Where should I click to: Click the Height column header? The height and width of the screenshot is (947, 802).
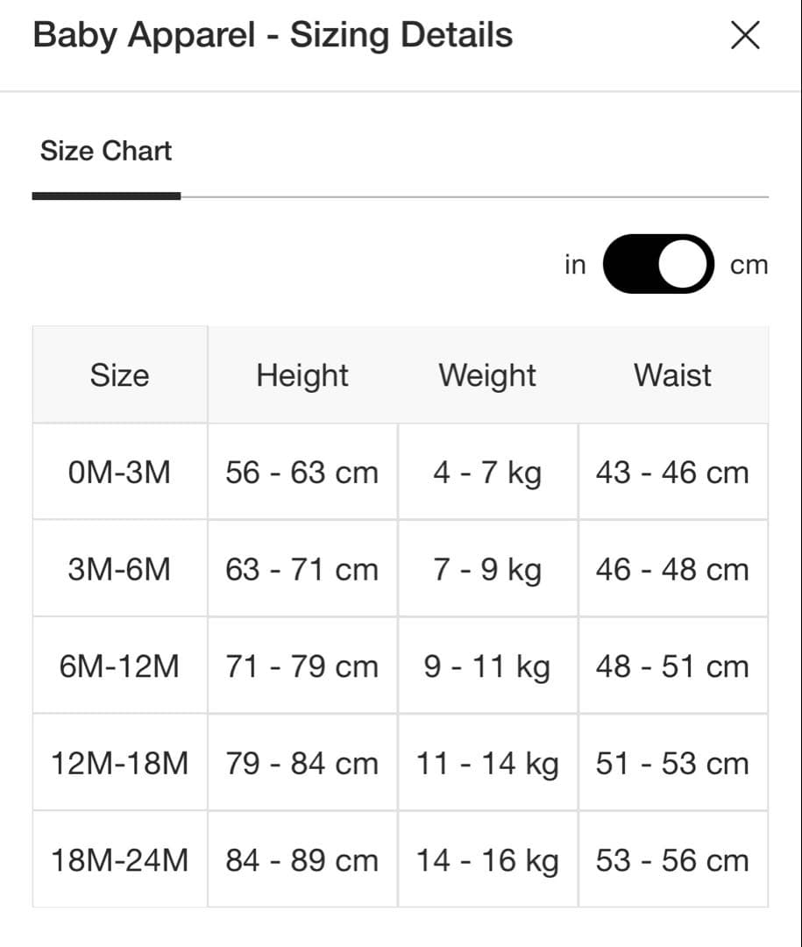click(x=302, y=375)
